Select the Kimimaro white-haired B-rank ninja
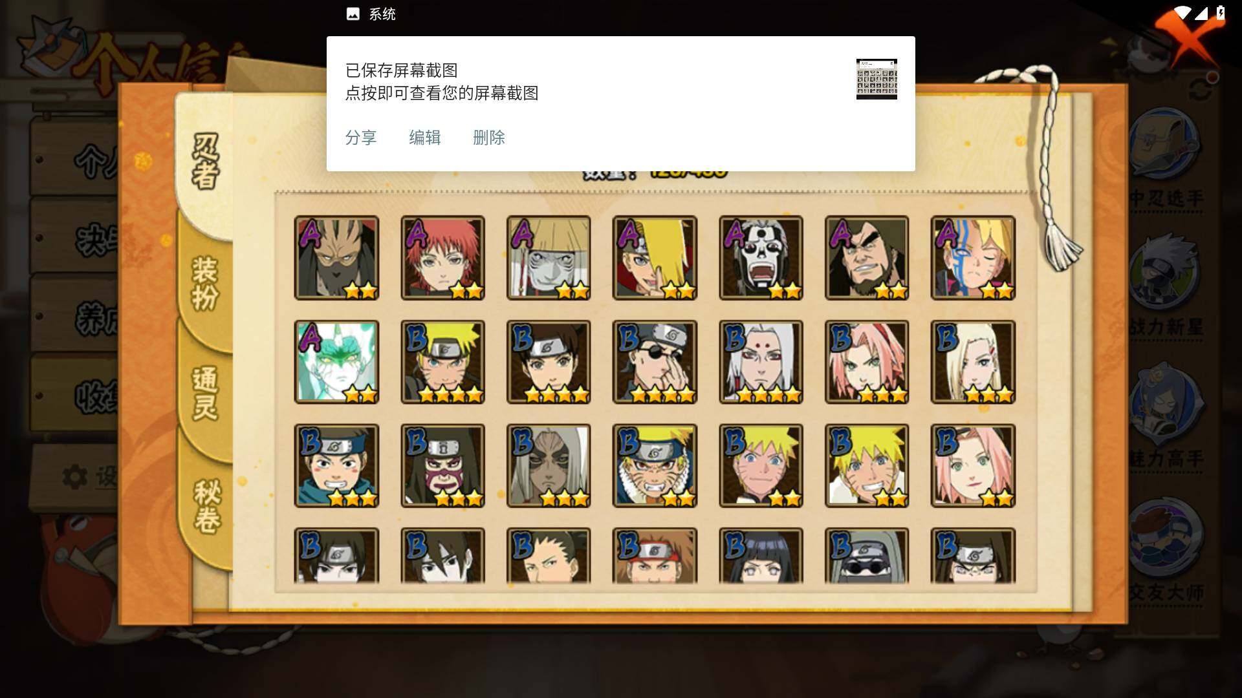Viewport: 1242px width, 698px height. 761,362
